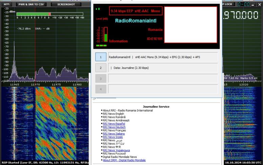Click the 11970 frequency label on the scale

click(x=35, y=84)
